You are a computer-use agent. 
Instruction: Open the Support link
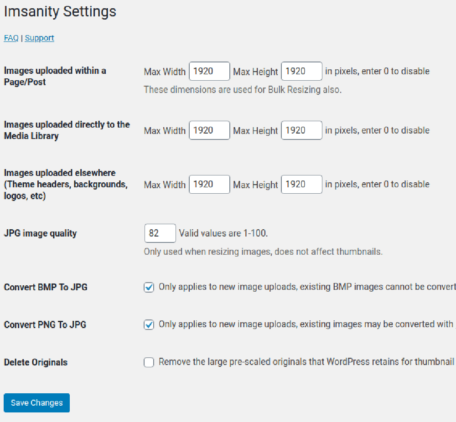click(x=39, y=38)
